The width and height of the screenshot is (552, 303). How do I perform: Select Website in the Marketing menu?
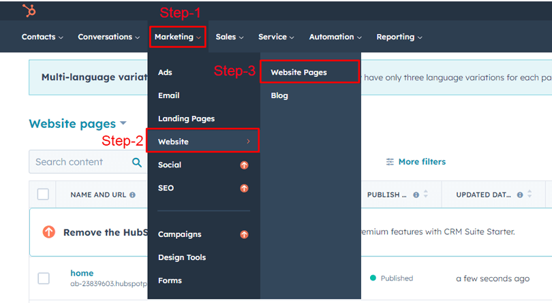pyautogui.click(x=203, y=141)
